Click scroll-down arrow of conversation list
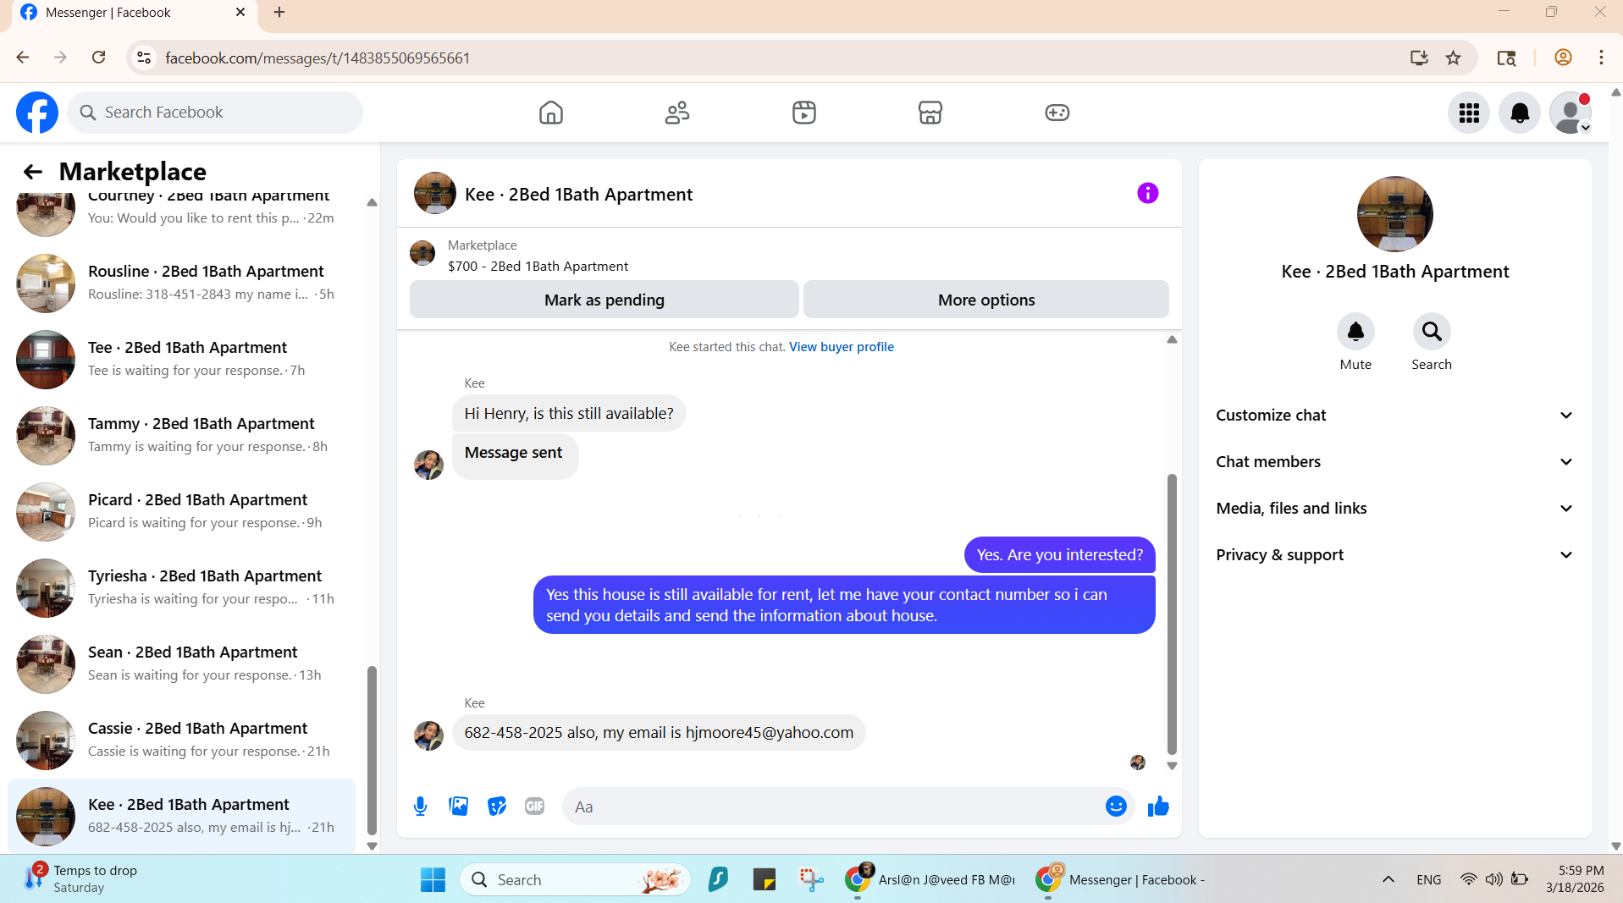This screenshot has height=903, width=1623. click(x=371, y=846)
